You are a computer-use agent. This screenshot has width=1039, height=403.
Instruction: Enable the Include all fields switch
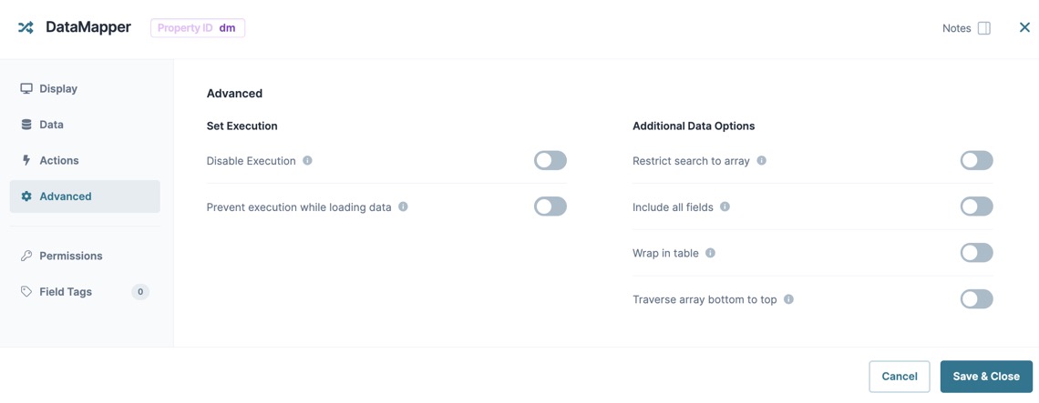[977, 207]
